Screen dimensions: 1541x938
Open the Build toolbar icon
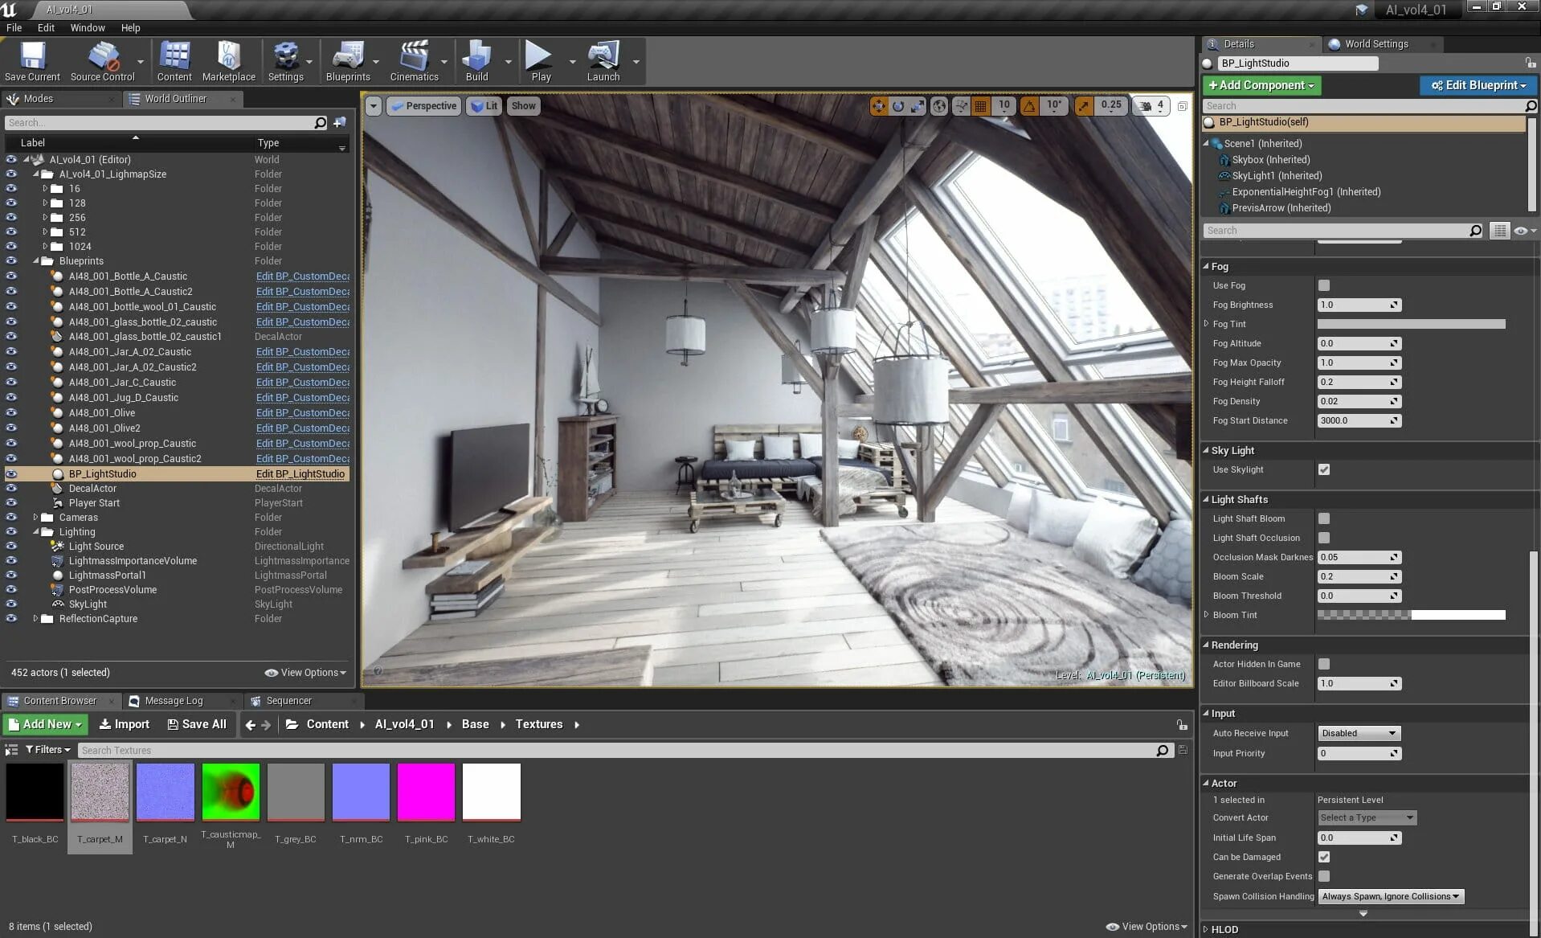click(x=476, y=56)
